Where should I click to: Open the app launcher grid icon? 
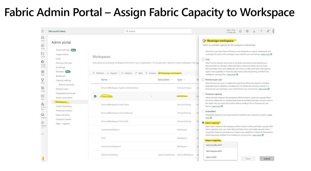pos(43,31)
